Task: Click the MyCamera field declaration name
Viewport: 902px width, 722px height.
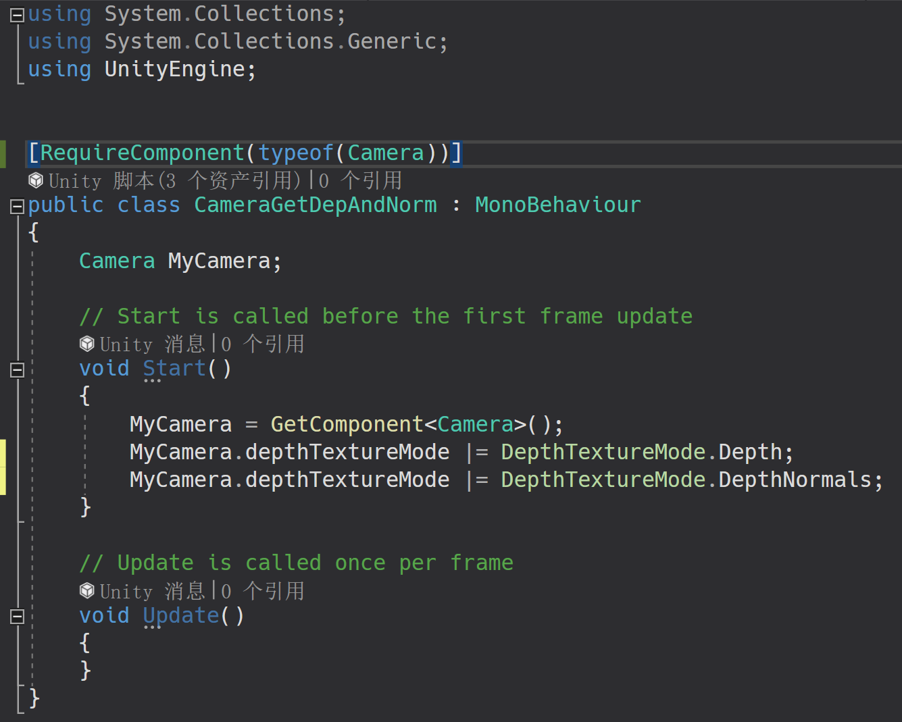Action: (x=219, y=261)
